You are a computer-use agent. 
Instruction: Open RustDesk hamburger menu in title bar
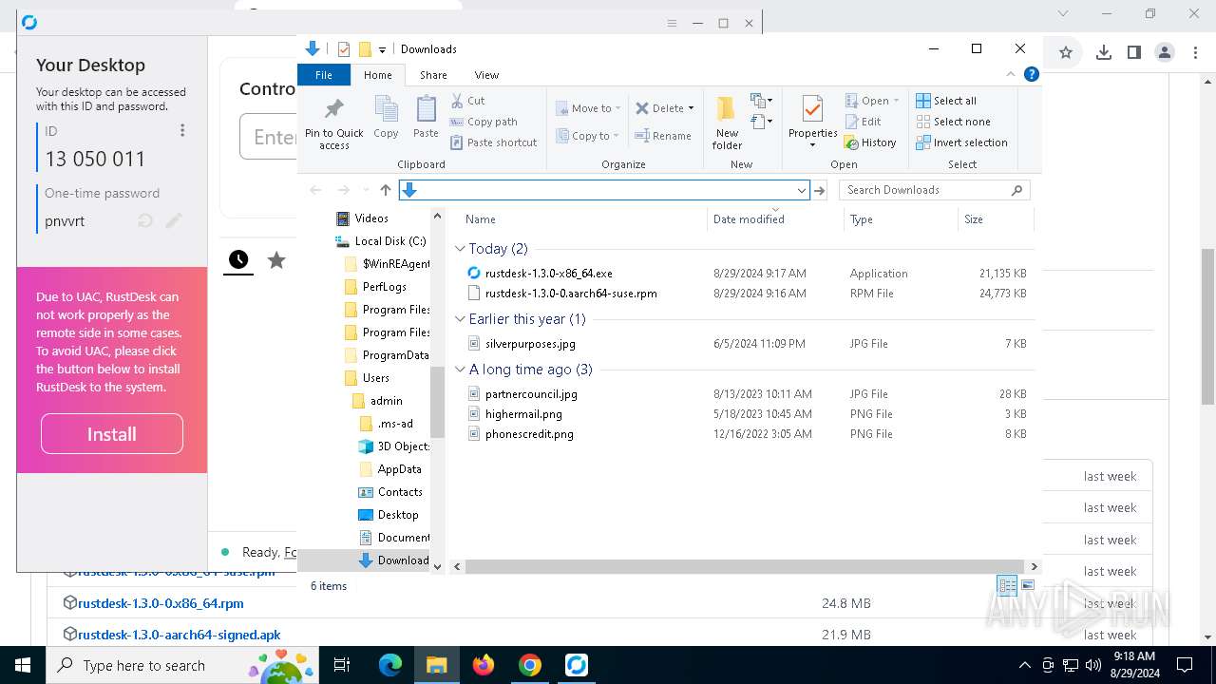coord(673,23)
